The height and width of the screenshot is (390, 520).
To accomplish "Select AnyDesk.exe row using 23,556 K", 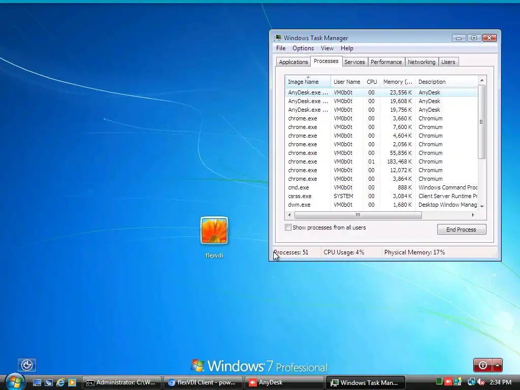I will click(x=381, y=92).
